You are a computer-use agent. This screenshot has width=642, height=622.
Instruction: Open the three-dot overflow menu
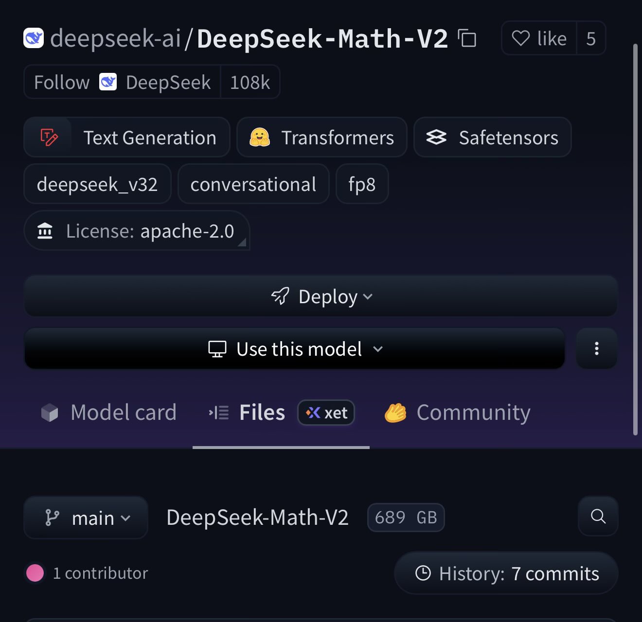click(x=596, y=349)
